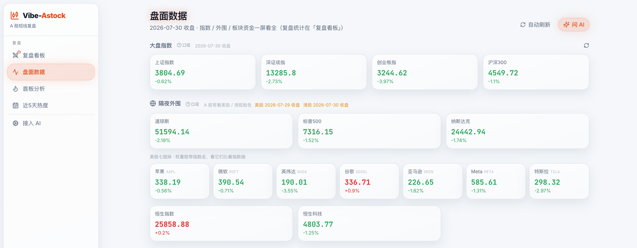The height and width of the screenshot is (248, 637).
Task: Open the 创业板指 card
Action: tap(425, 72)
